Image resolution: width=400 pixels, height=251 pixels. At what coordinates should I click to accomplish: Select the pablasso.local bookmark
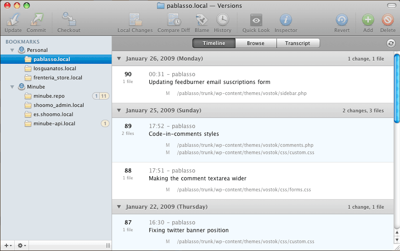(56, 59)
